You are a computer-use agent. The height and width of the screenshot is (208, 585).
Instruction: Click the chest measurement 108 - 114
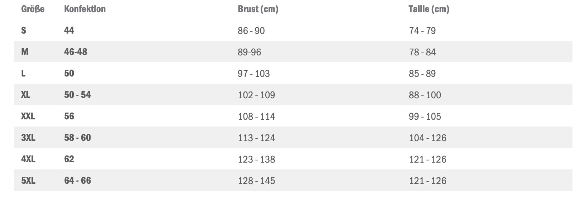256,117
